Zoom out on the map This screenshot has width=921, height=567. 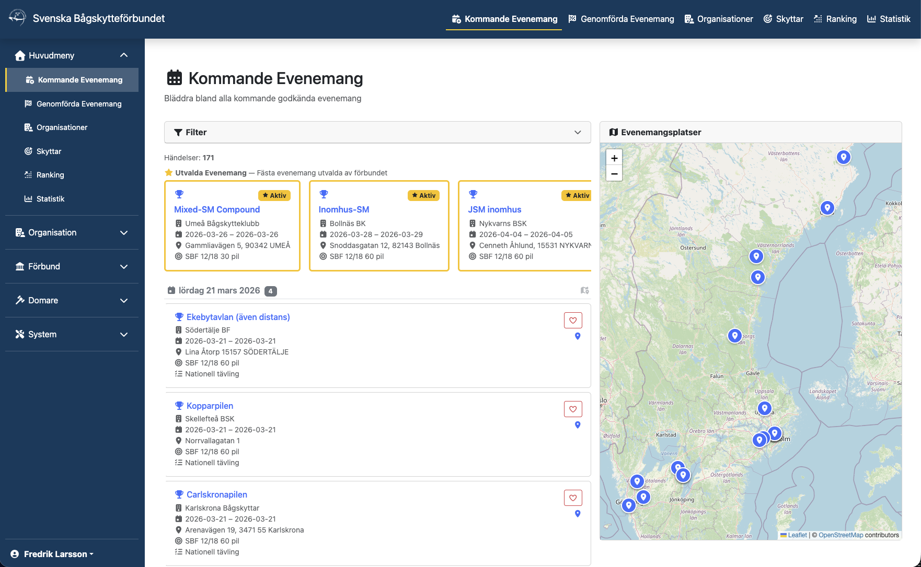[614, 173]
